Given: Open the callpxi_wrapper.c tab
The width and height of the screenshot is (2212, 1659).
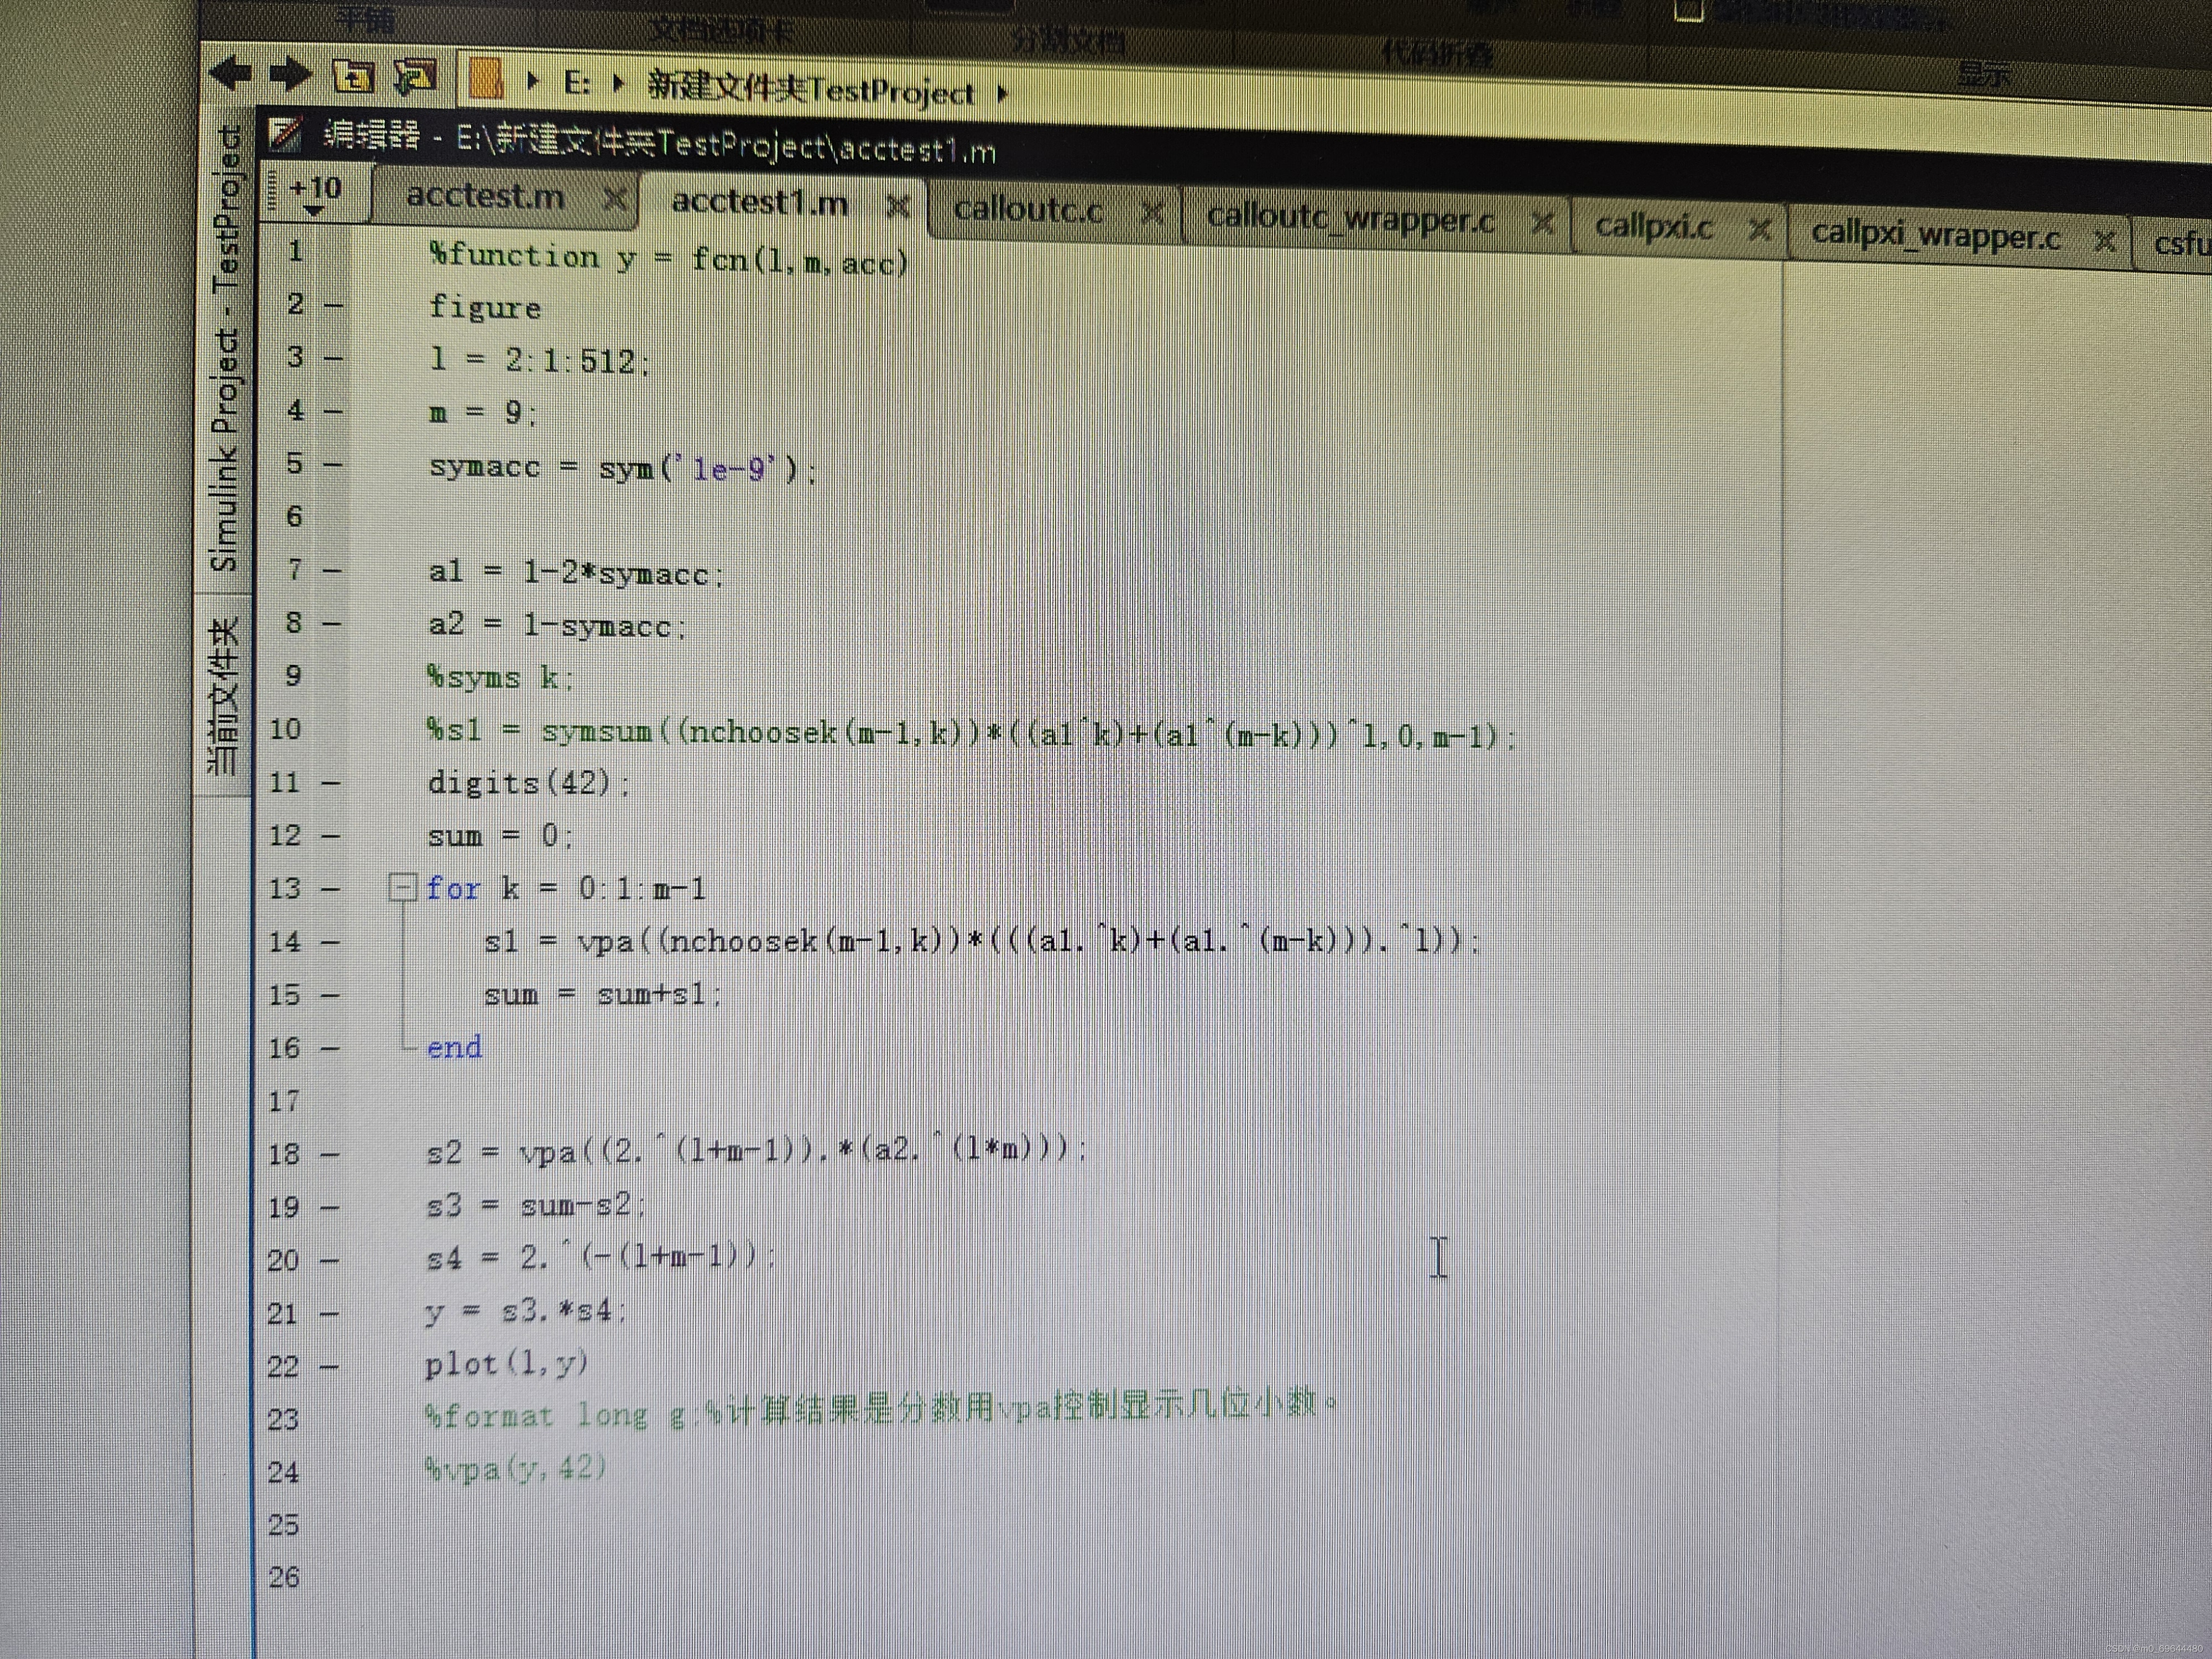Looking at the screenshot, I should pyautogui.click(x=1935, y=236).
